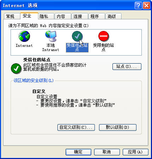Close the Internet 选项 dialog
The image size is (152, 159).
point(146,5)
